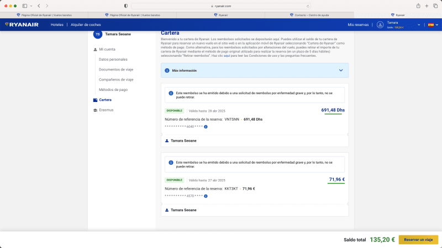Open Erasmus in the sidebar
The width and height of the screenshot is (442, 248).
coord(106,110)
